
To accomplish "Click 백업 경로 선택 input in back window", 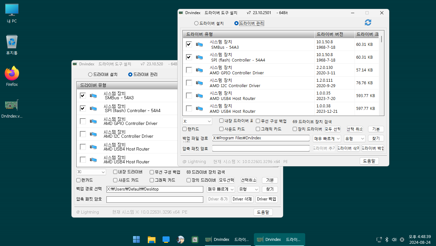I will (155, 189).
